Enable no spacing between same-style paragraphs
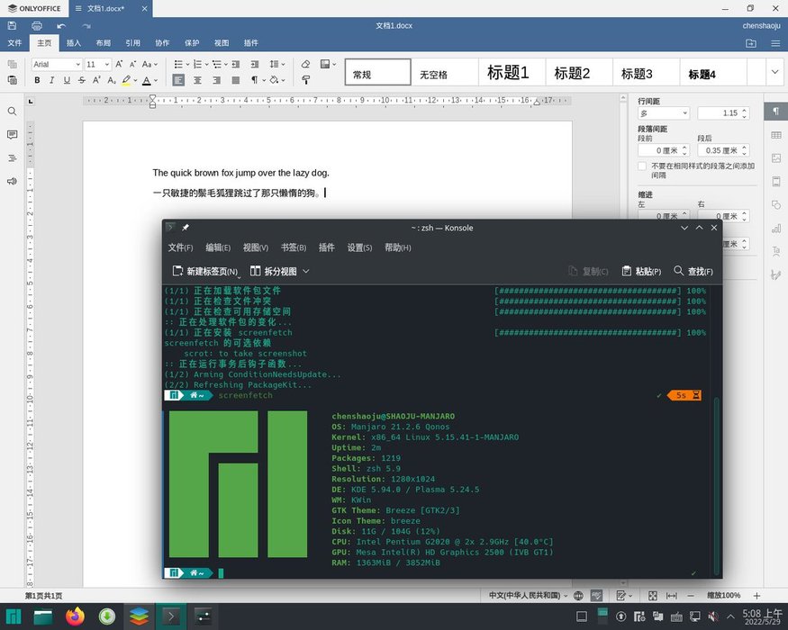788x630 pixels. [x=642, y=166]
